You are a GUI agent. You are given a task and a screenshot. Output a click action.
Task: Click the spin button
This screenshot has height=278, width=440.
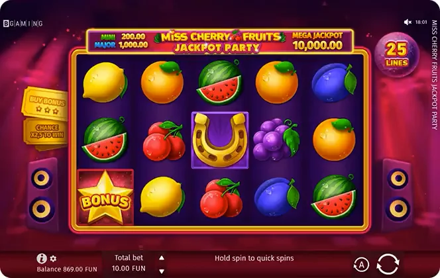coord(388,264)
